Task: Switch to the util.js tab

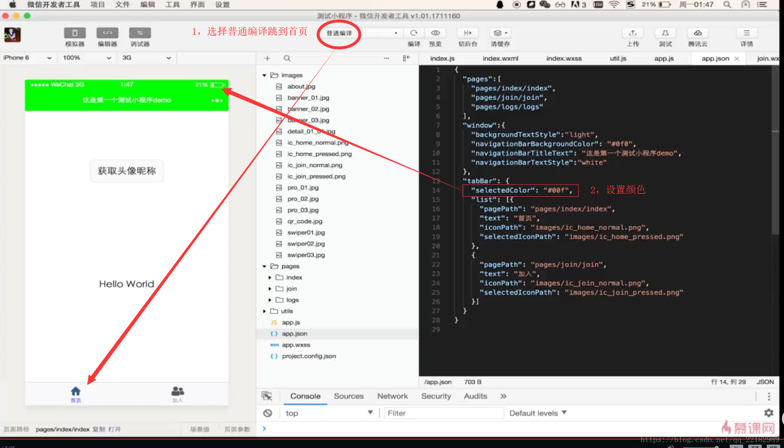Action: [618, 58]
